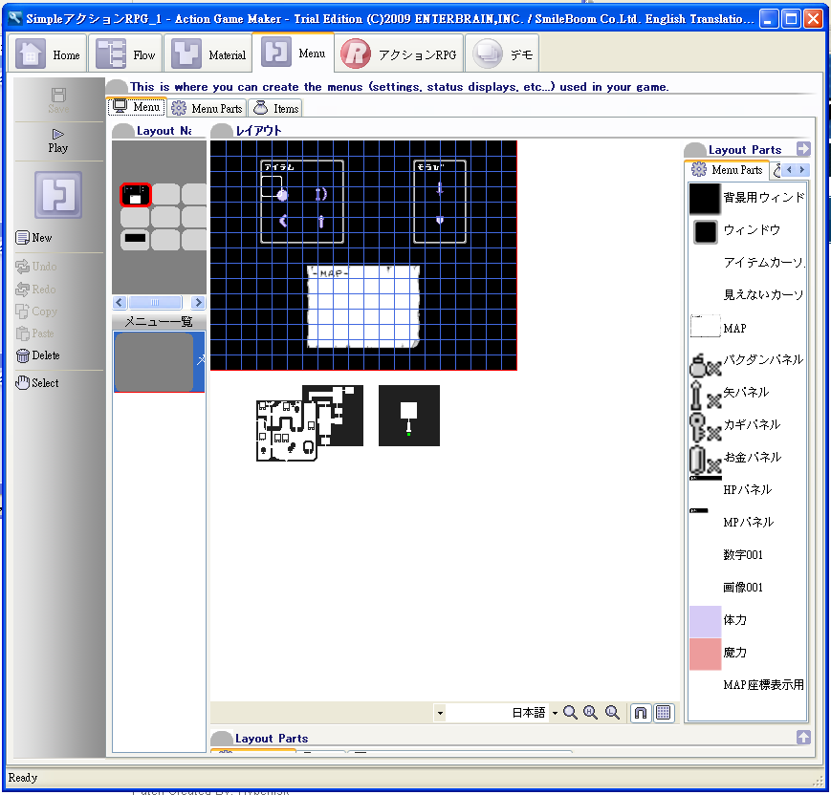Select 画像001 part

747,588
